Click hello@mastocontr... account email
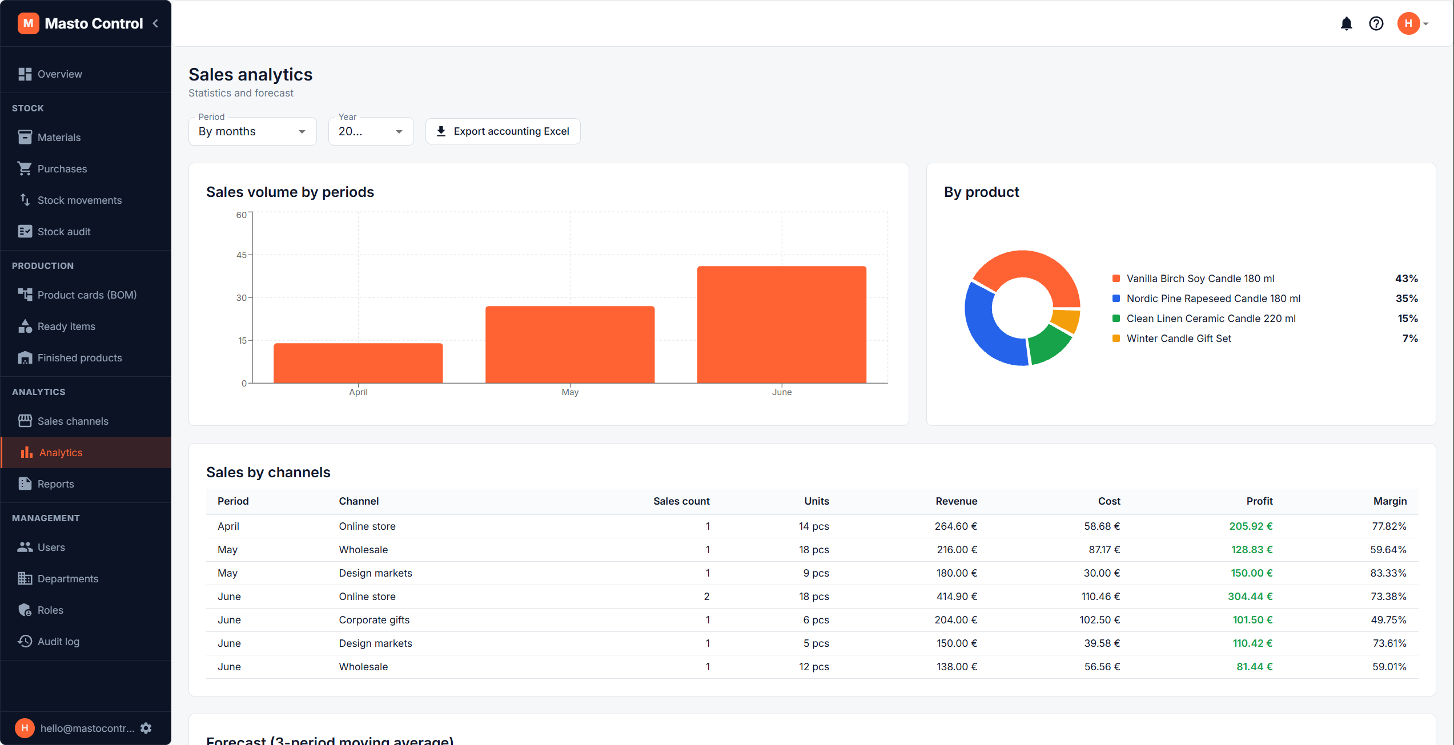Viewport: 1454px width, 745px height. [x=87, y=728]
